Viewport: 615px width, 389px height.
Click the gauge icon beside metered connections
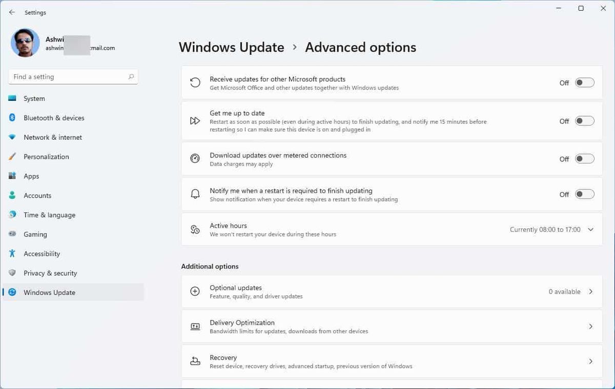pyautogui.click(x=195, y=159)
